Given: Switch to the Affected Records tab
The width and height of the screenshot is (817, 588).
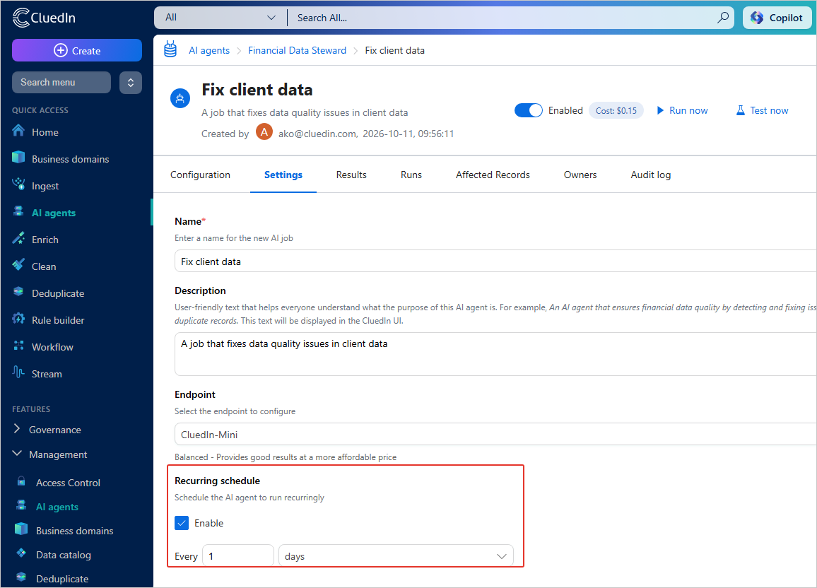Looking at the screenshot, I should (x=493, y=175).
